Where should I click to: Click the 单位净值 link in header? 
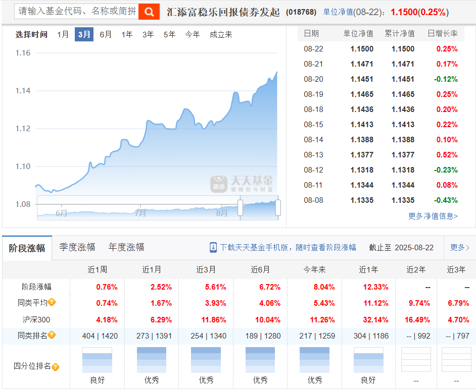click(x=338, y=12)
